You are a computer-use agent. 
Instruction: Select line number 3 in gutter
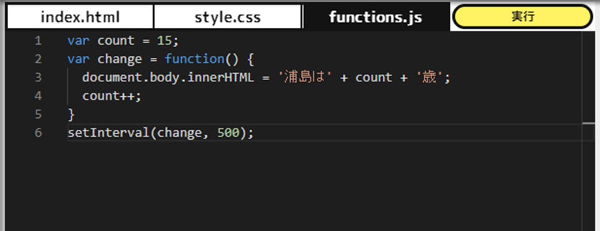pos(38,78)
